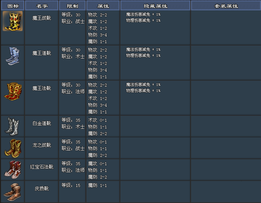Select the name 龙之战靴
This screenshot has width=261, height=203.
42,145
